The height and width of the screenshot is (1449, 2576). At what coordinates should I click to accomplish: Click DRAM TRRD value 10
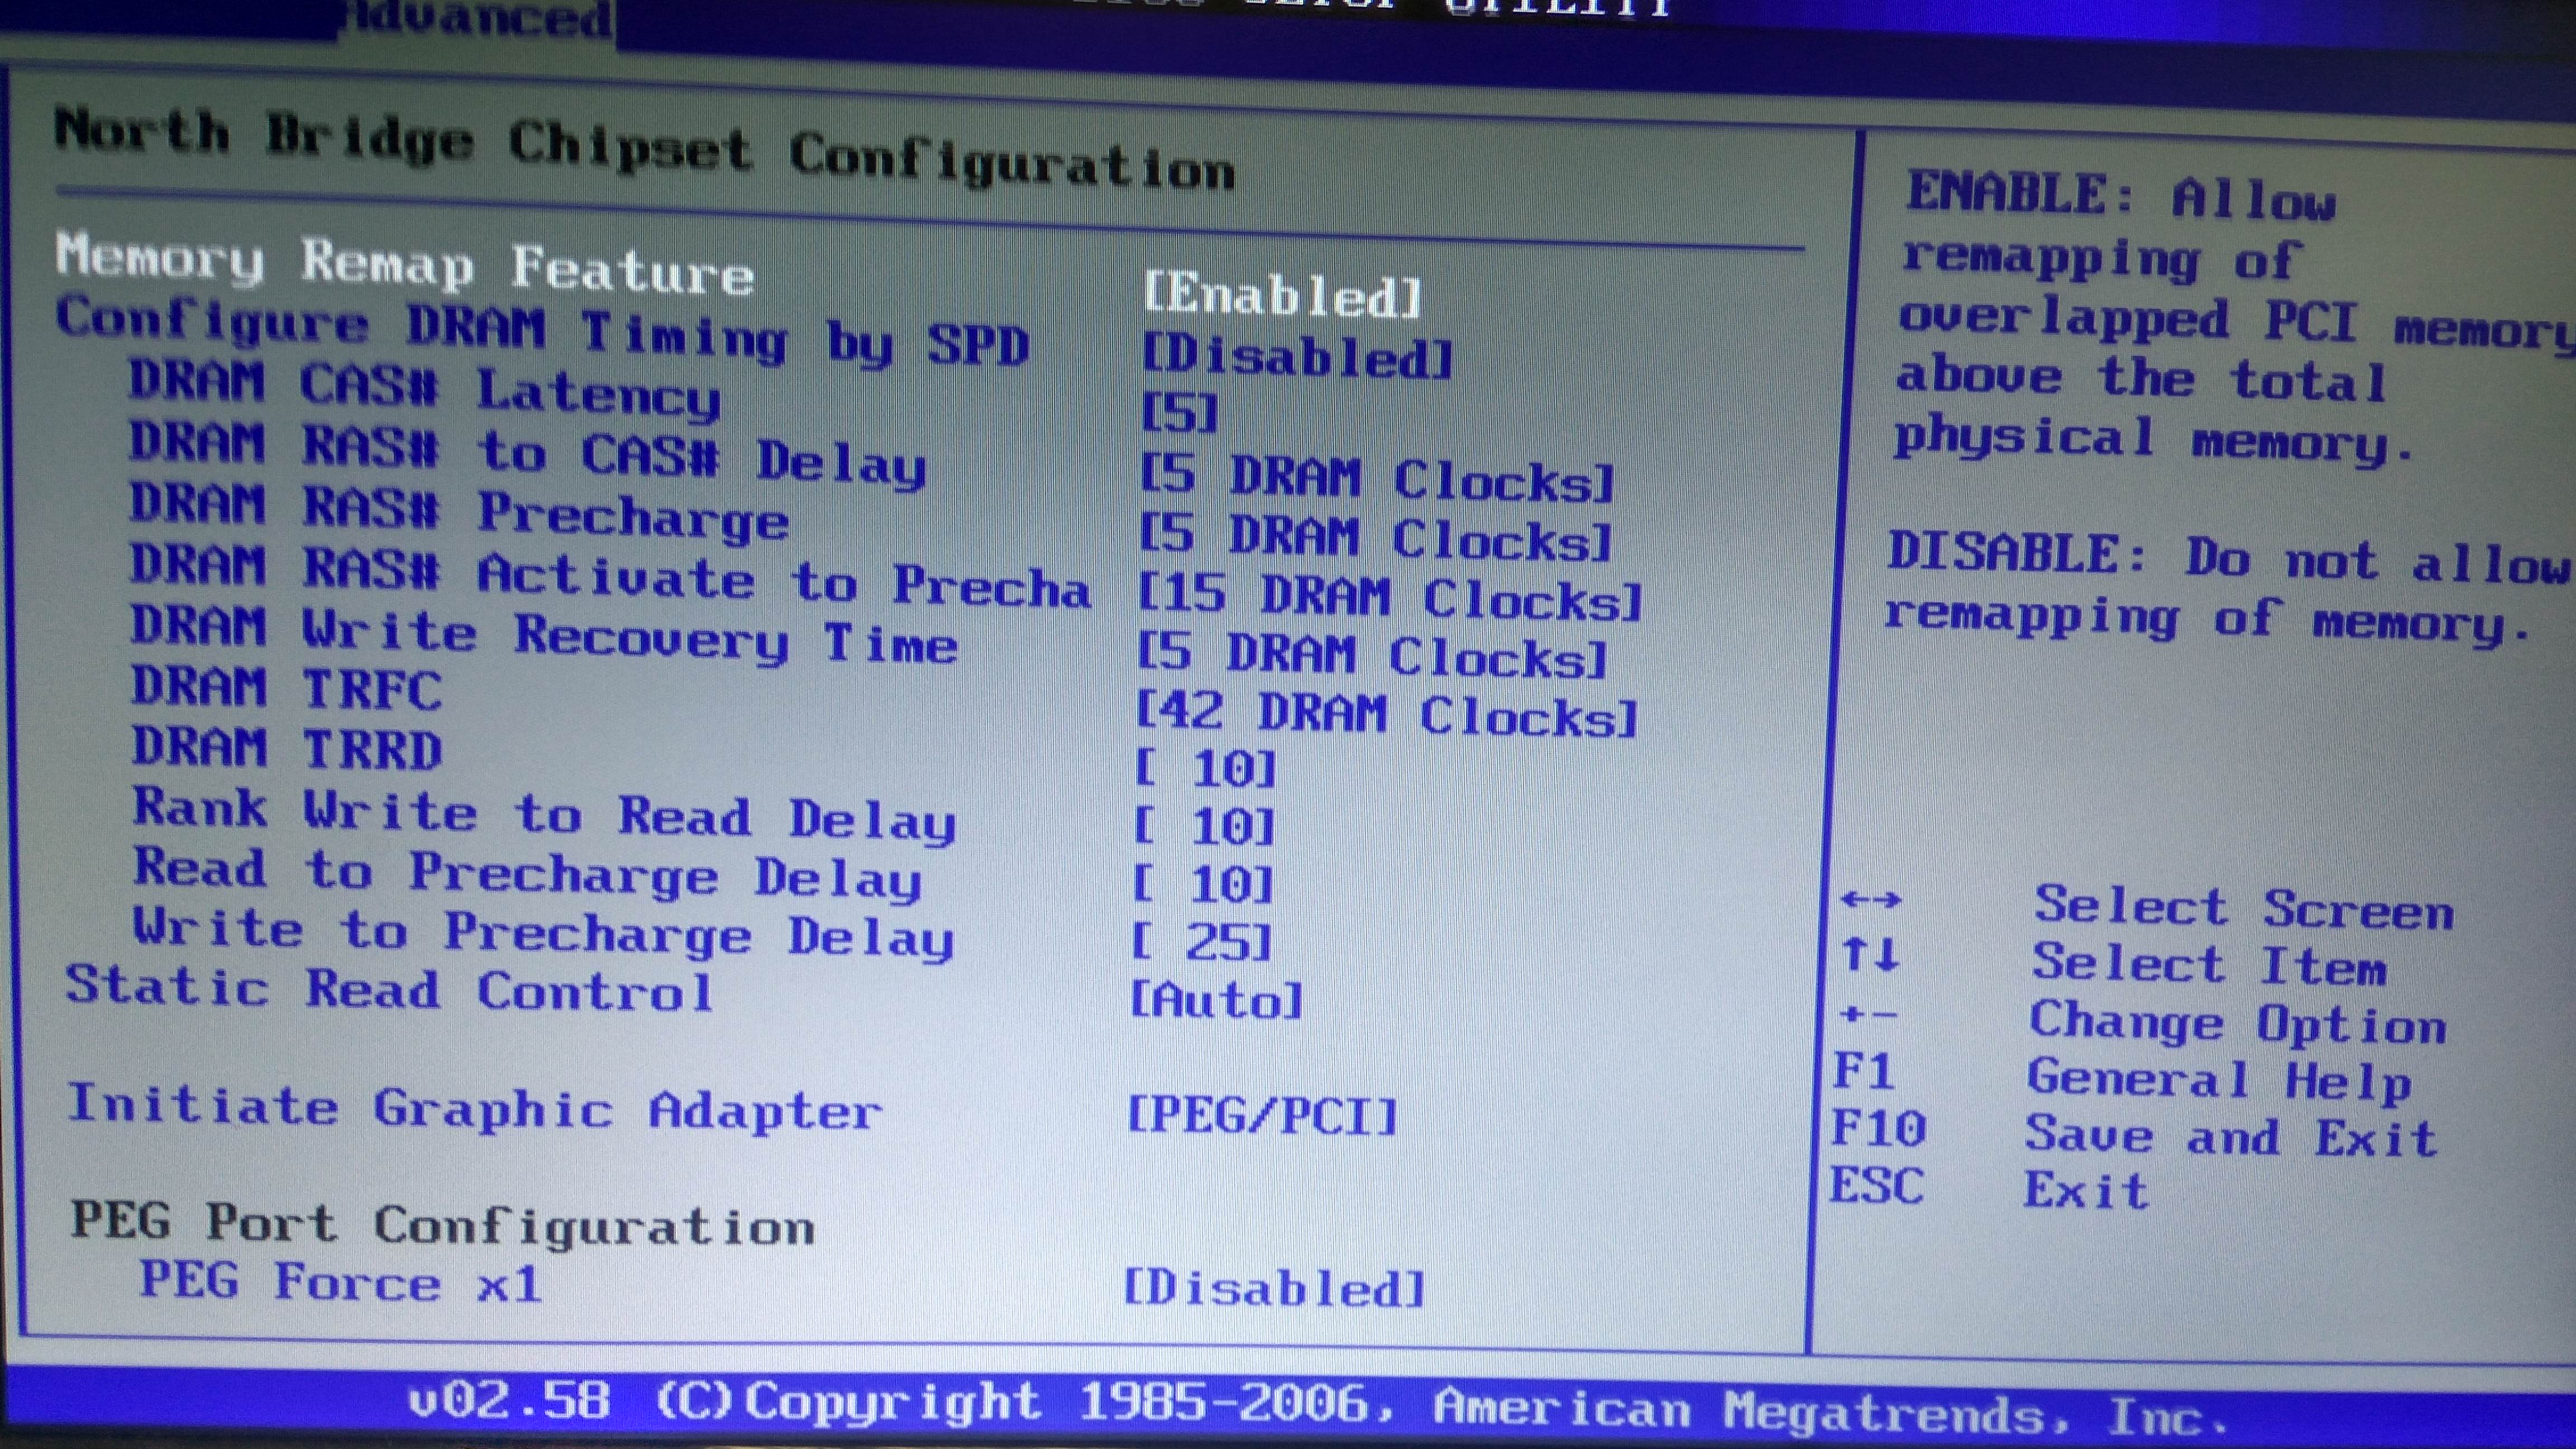pos(1206,769)
